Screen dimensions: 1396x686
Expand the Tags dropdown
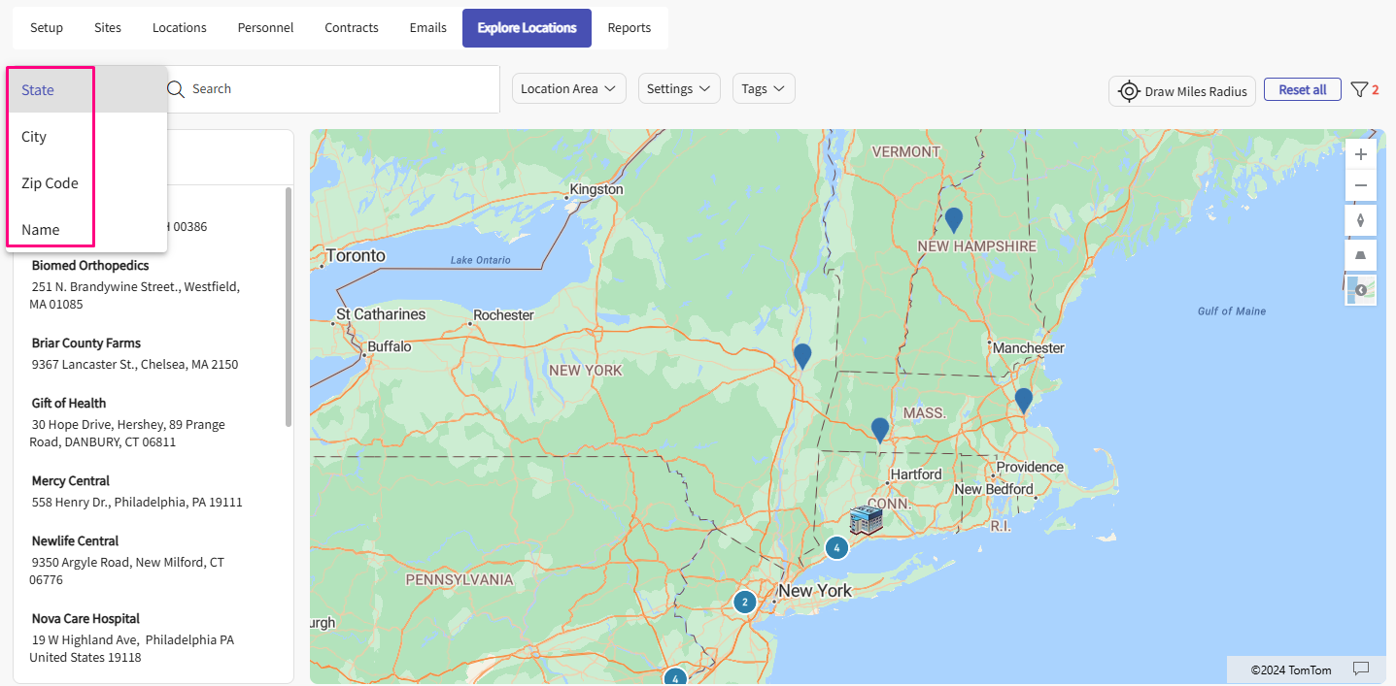764,88
